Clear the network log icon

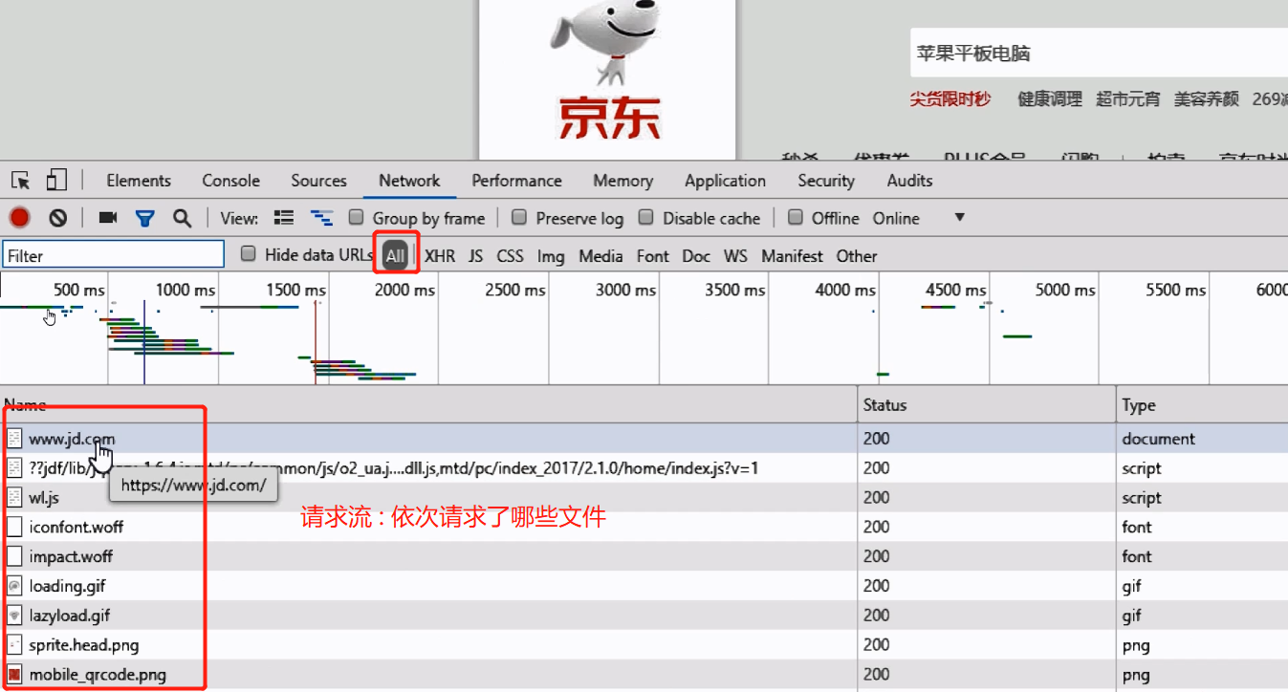point(58,218)
